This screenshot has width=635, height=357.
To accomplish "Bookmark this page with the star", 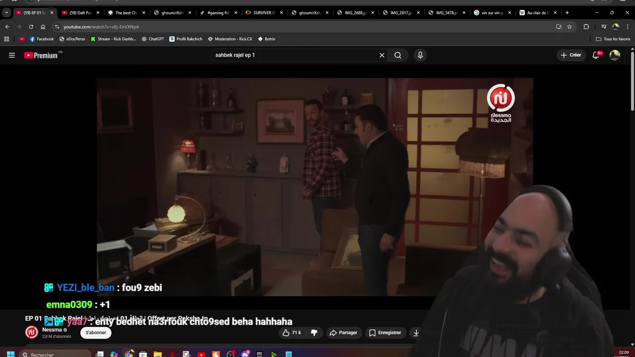I will tap(570, 27).
